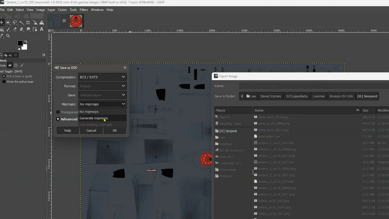
Task: Set Move mode to path
Action: coord(22,66)
